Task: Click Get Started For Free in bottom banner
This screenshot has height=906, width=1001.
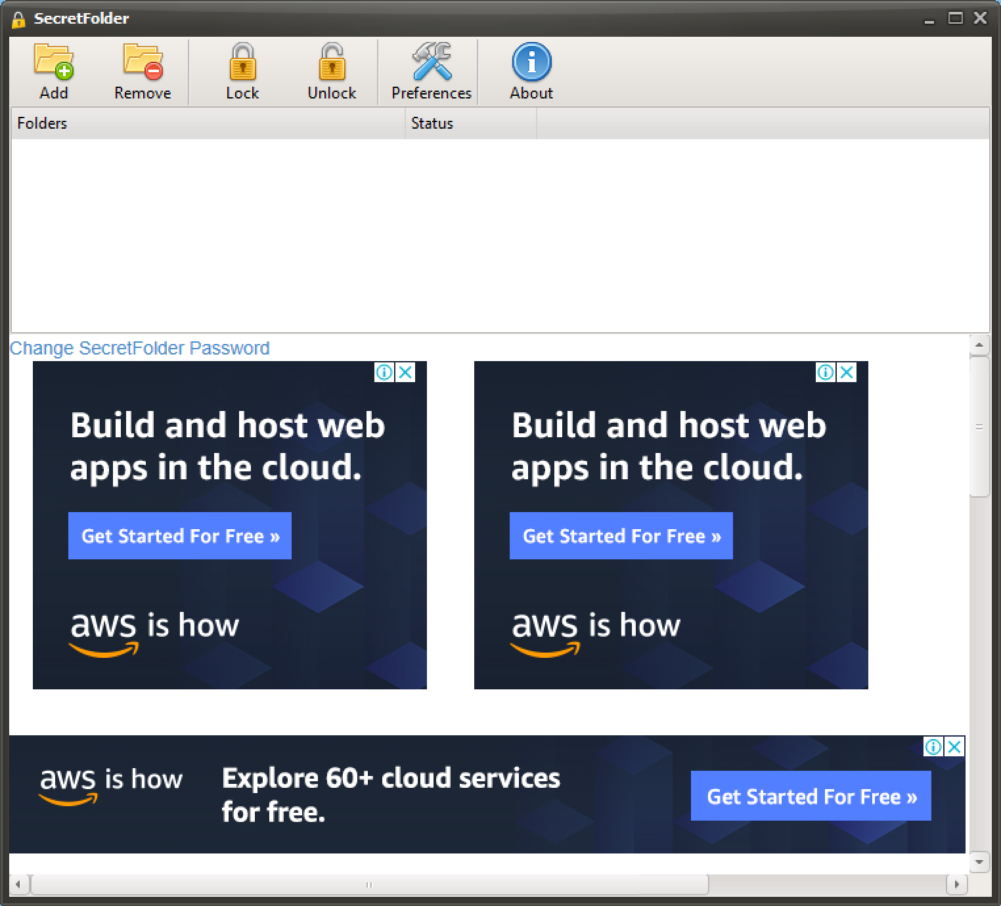Action: 811,796
